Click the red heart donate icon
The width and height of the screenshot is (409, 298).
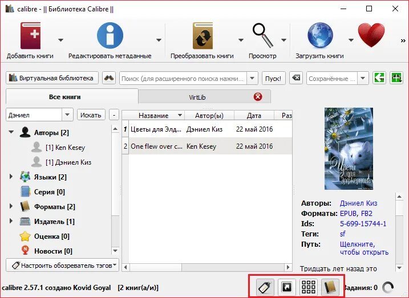point(371,35)
